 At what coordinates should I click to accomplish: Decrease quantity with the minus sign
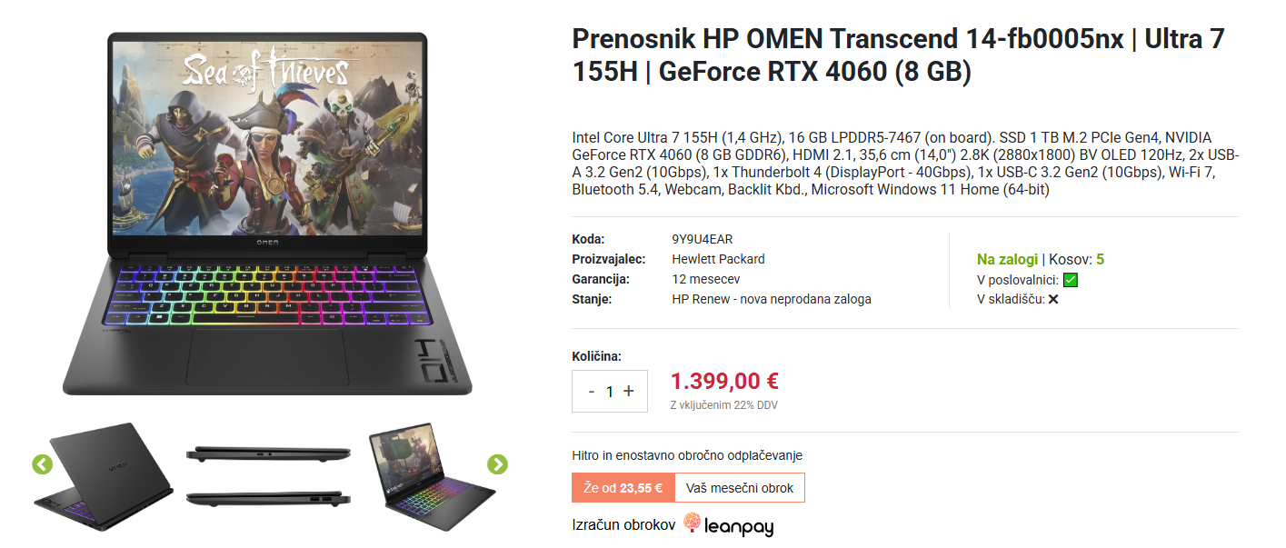pos(592,391)
